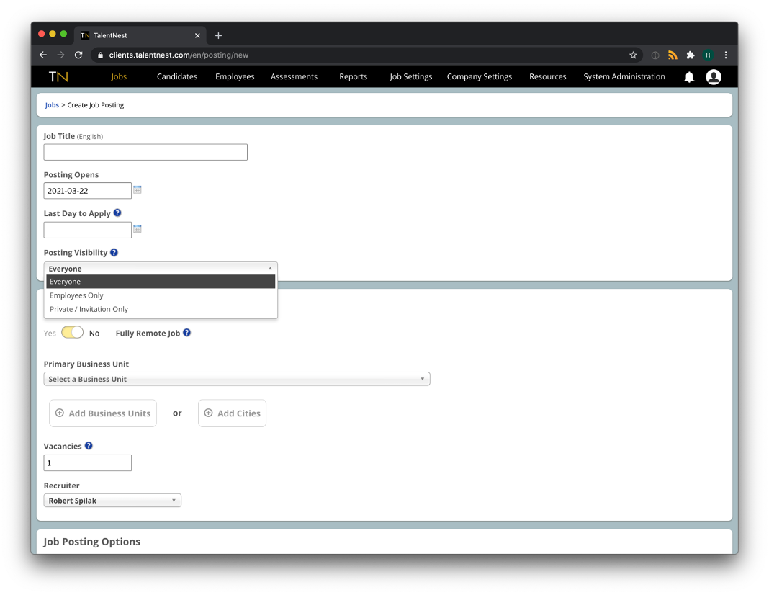Open the Posting Opens calendar picker icon
Image resolution: width=769 pixels, height=595 pixels.
tap(137, 189)
